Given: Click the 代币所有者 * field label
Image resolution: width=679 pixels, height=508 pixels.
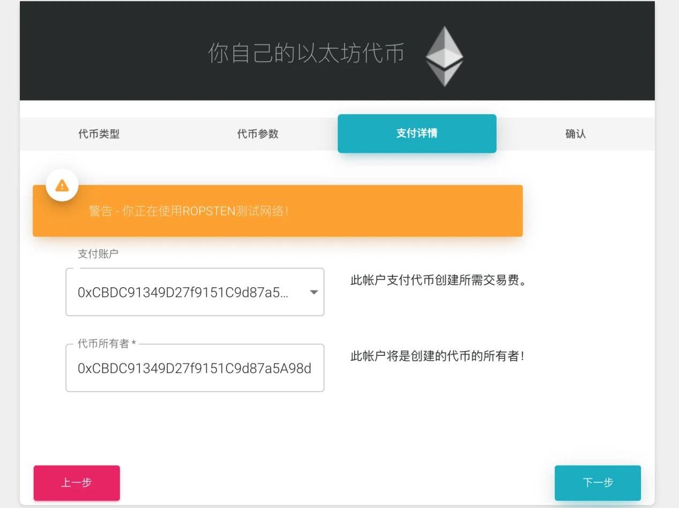Looking at the screenshot, I should (x=107, y=344).
